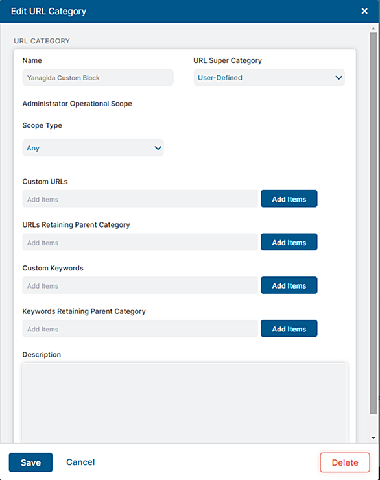Click the scrollbar down arrow
Image resolution: width=380 pixels, height=480 pixels.
(x=374, y=438)
